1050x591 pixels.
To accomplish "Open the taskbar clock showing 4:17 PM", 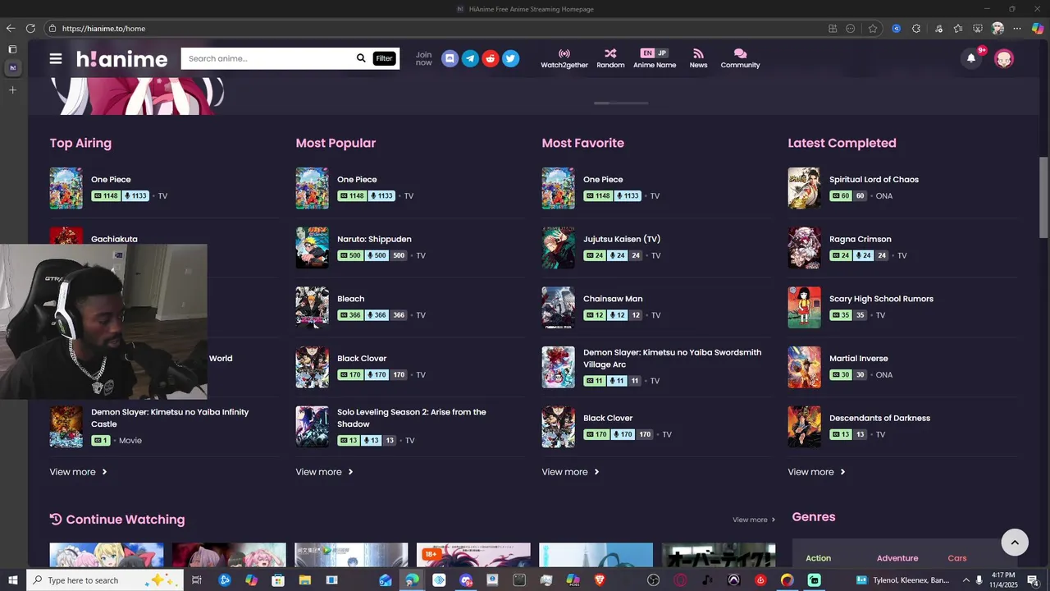I will point(1003,580).
